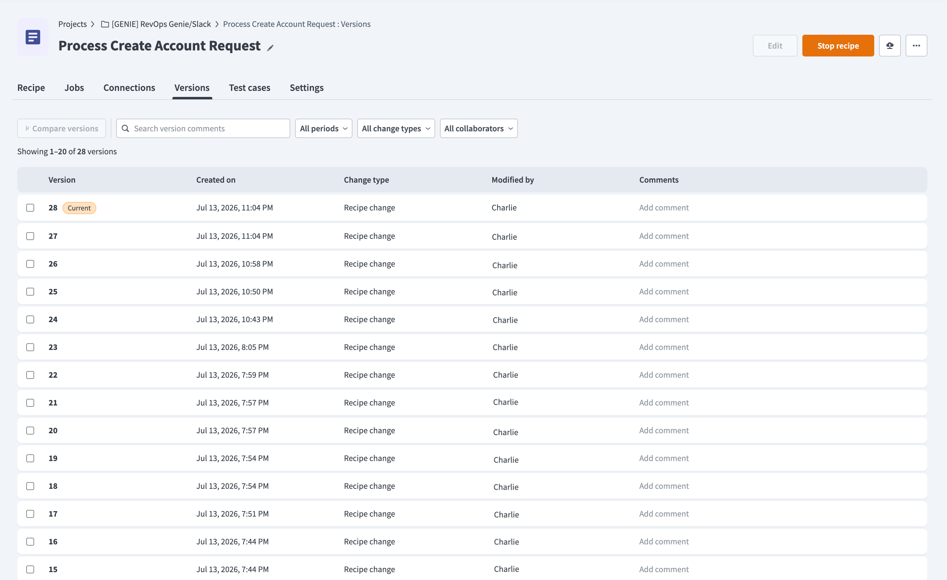Click 'Showing 1–20 of 28 versions' text
The image size is (947, 580).
pyautogui.click(x=67, y=152)
